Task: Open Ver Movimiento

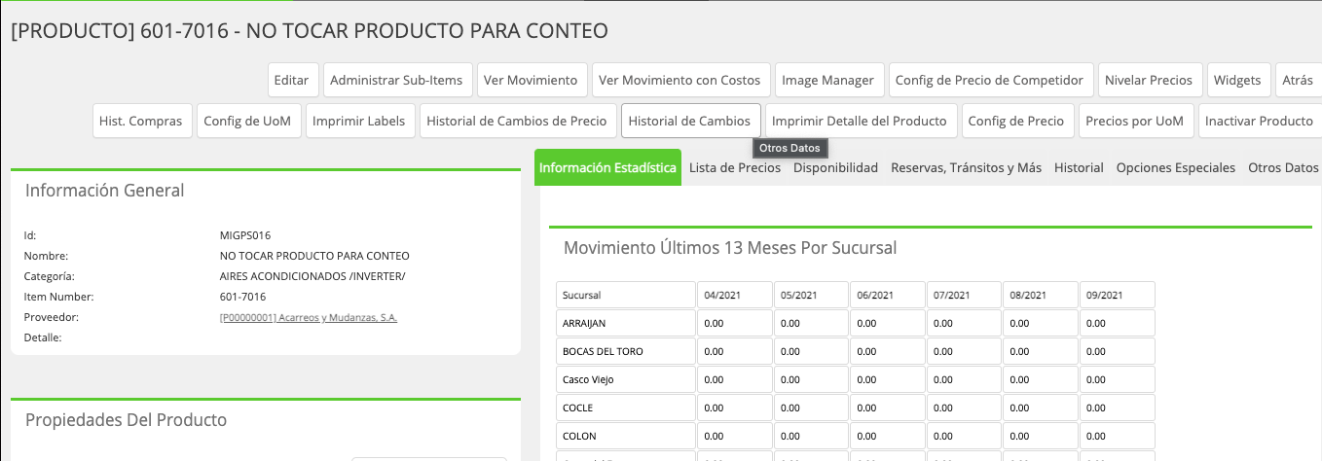Action: (x=531, y=81)
